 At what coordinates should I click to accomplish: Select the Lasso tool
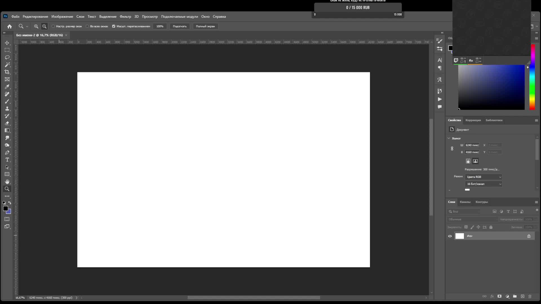[x=7, y=57]
